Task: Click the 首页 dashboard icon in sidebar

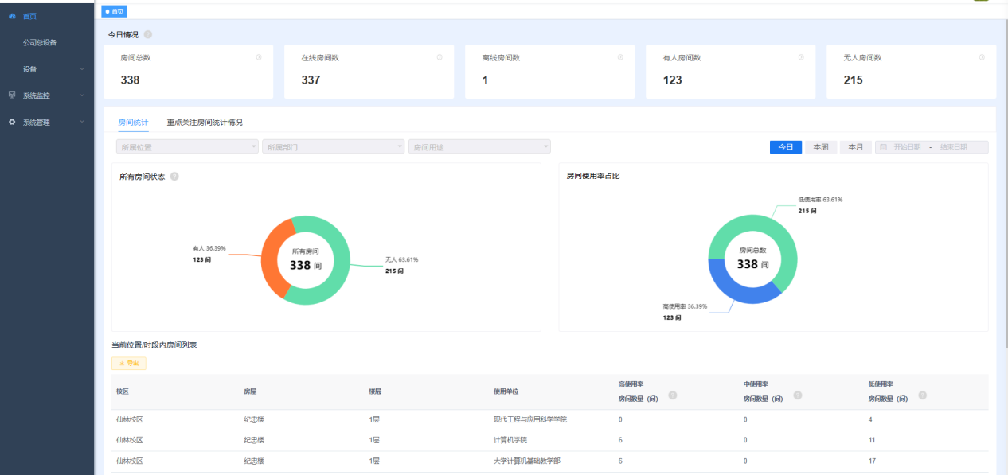Action: [12, 16]
